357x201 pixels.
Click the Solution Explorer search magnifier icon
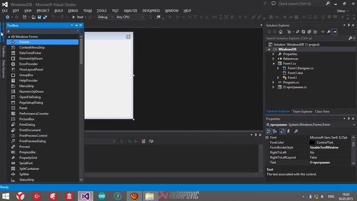[x=350, y=39]
